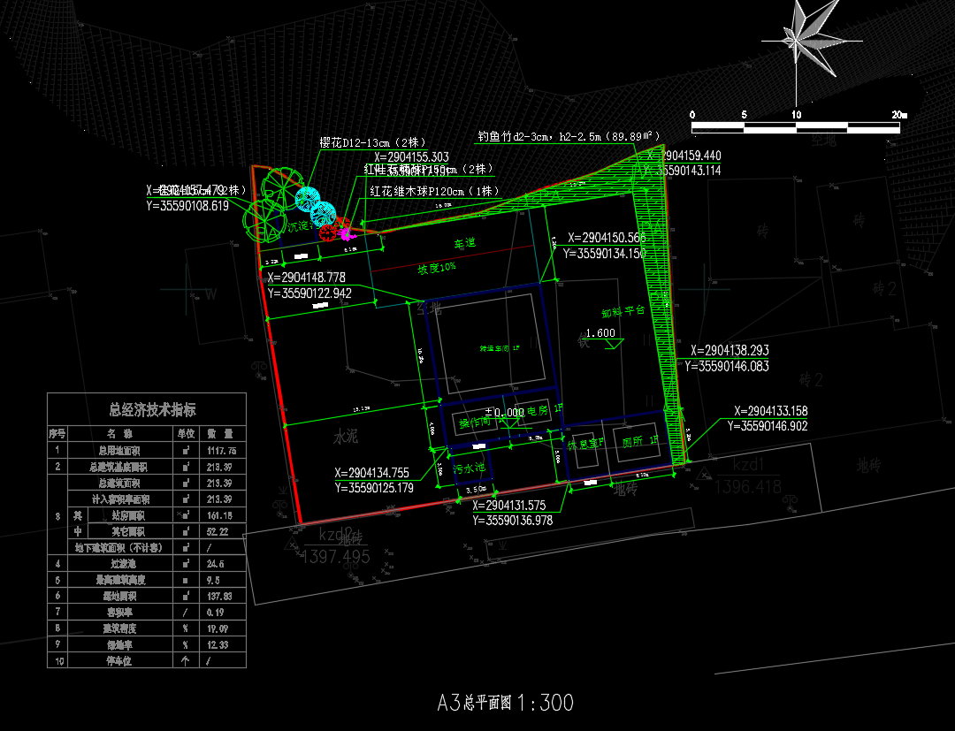Click the '厕所 1F' room label
This screenshot has width=955, height=731.
click(x=640, y=441)
